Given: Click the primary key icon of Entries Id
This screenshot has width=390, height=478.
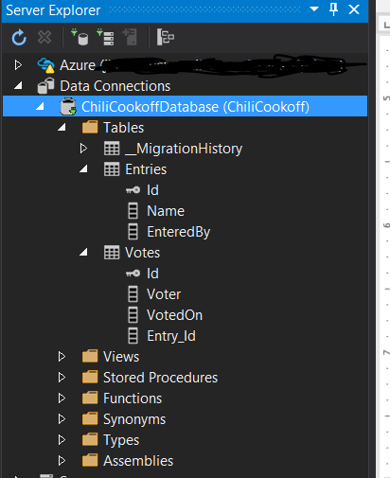Looking at the screenshot, I should point(133,190).
